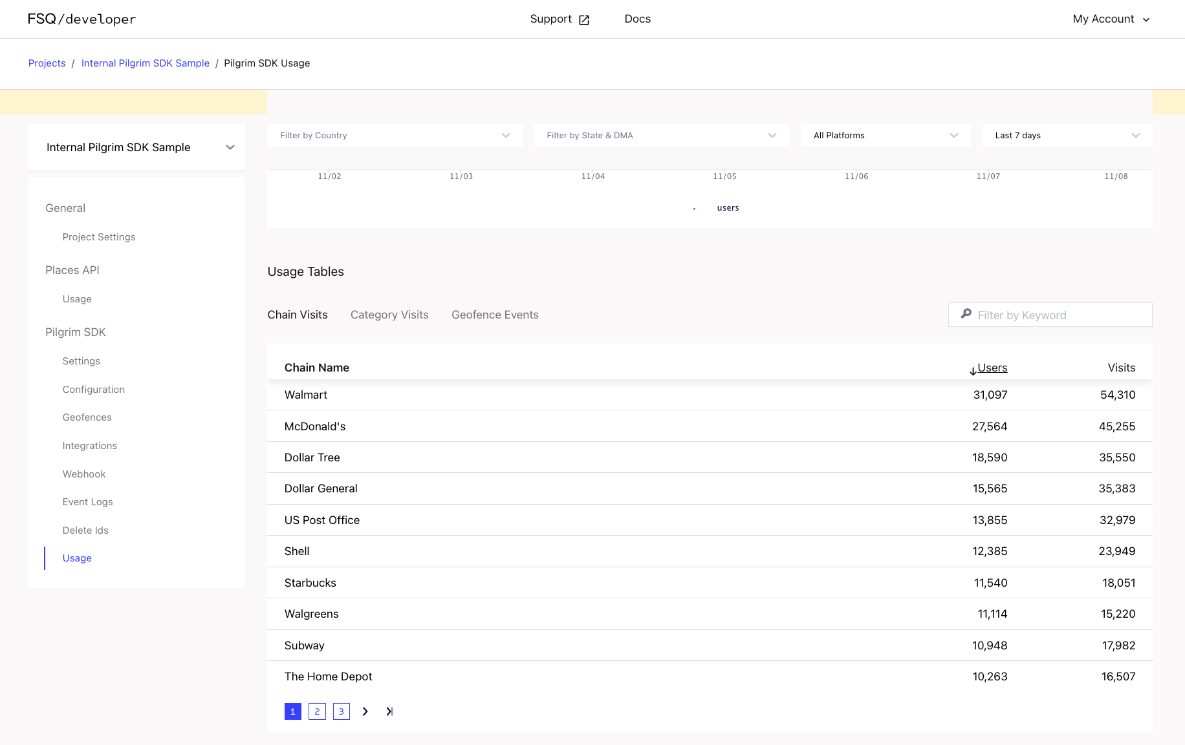Screen dimensions: 1185x745
Task: Switch to the Chain Visits tab
Action: tap(298, 315)
